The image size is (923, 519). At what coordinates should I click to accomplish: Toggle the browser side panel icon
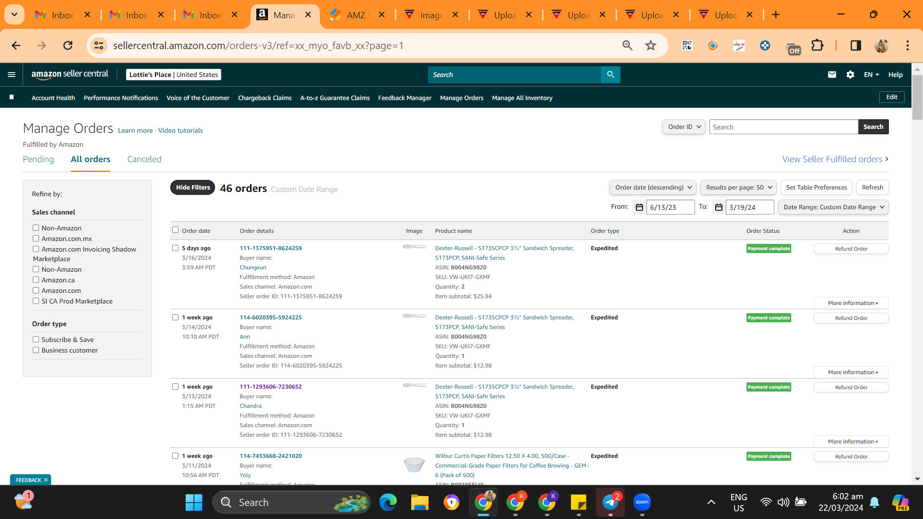pyautogui.click(x=856, y=45)
